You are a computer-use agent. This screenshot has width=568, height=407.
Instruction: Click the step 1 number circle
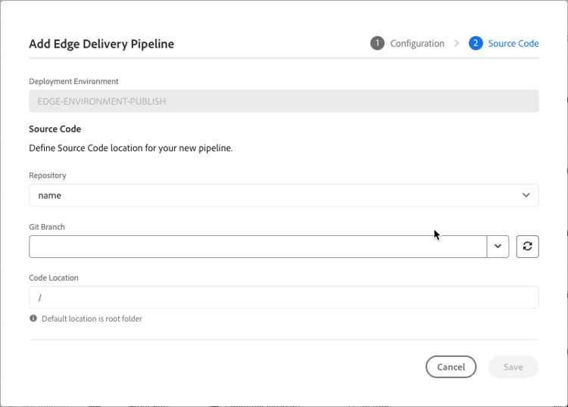click(x=377, y=43)
